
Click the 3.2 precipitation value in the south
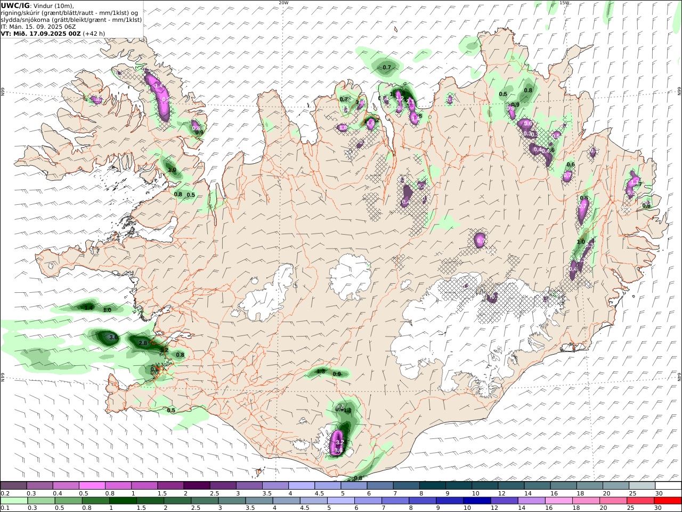[340, 442]
